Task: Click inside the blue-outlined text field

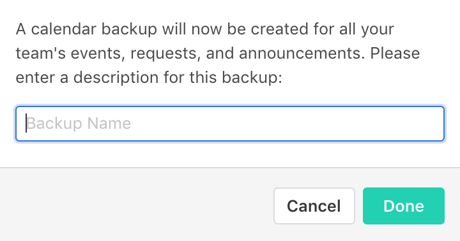Action: (x=230, y=124)
